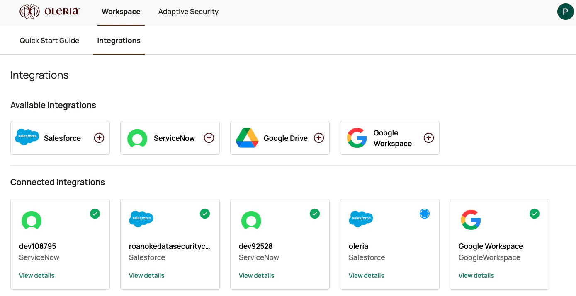The width and height of the screenshot is (576, 296).
Task: Click the green checkmark on dev108795 card
Action: pos(95,214)
